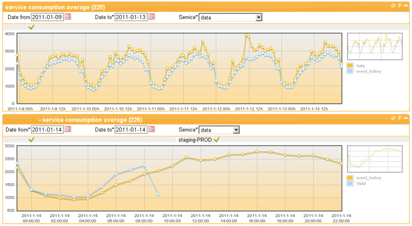Refresh the bottom service consumption panel (226)
The width and height of the screenshot is (412, 226).
pos(393,118)
